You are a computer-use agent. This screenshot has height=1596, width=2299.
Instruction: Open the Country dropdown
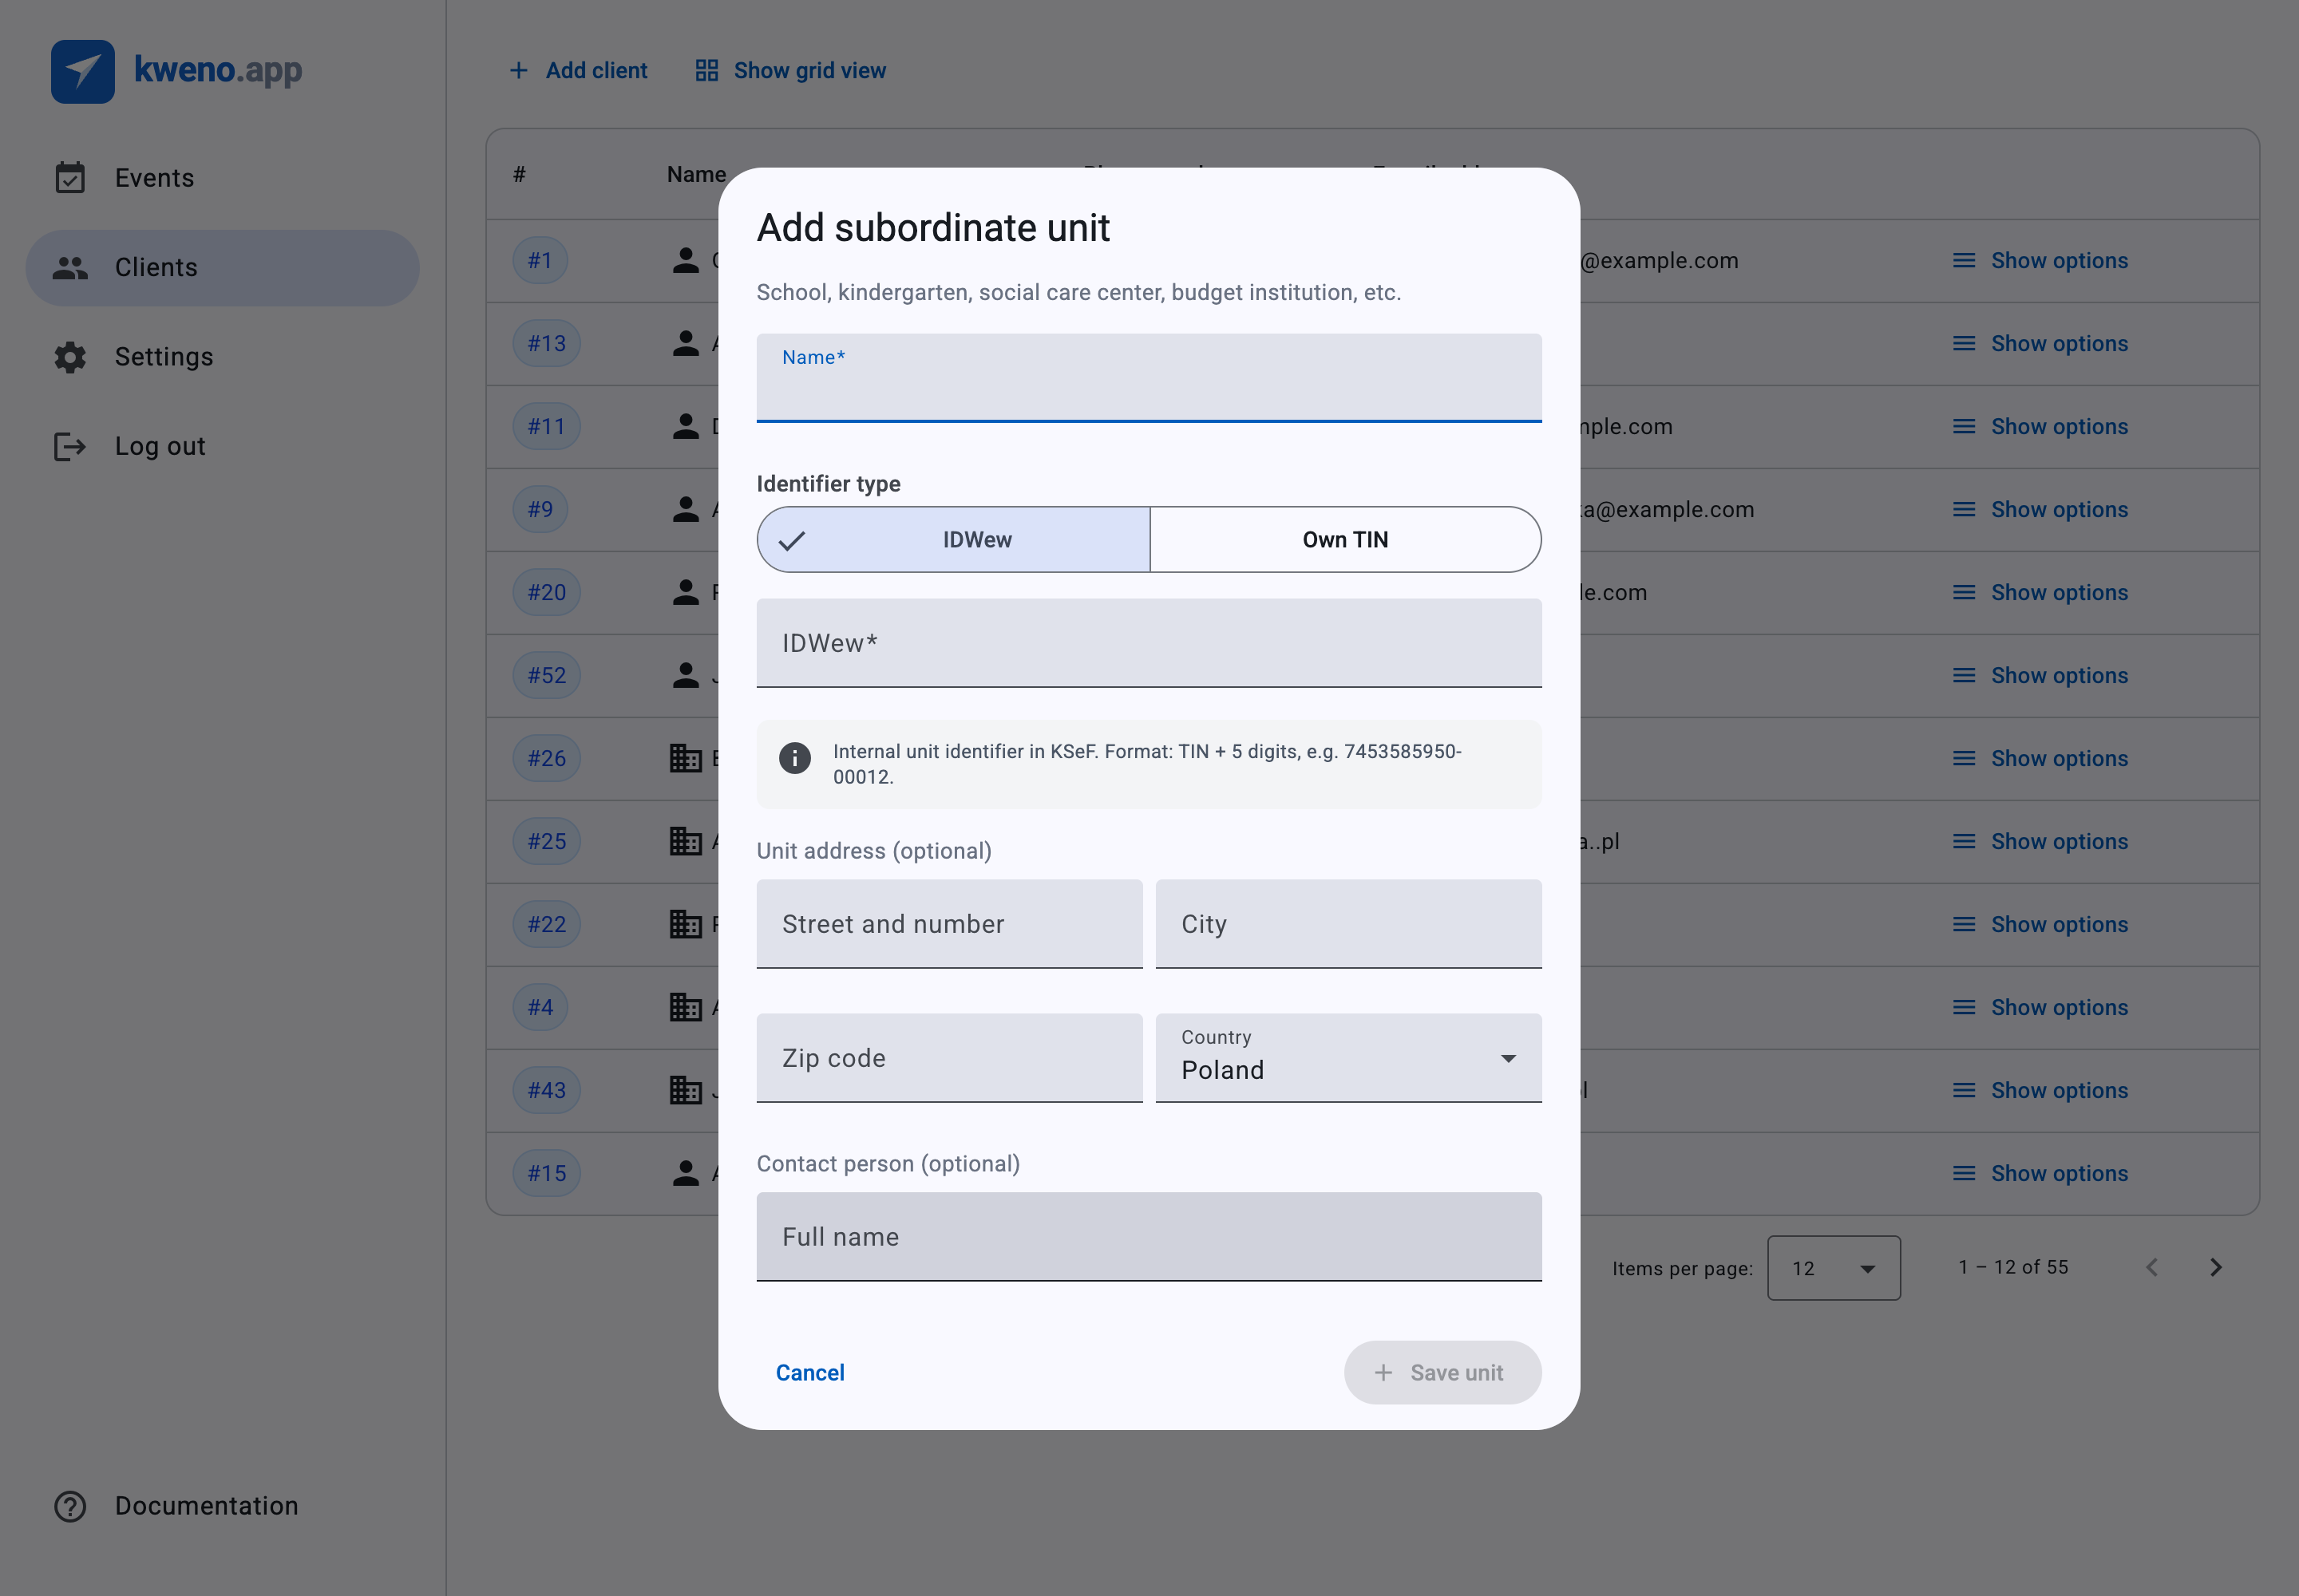tap(1348, 1058)
